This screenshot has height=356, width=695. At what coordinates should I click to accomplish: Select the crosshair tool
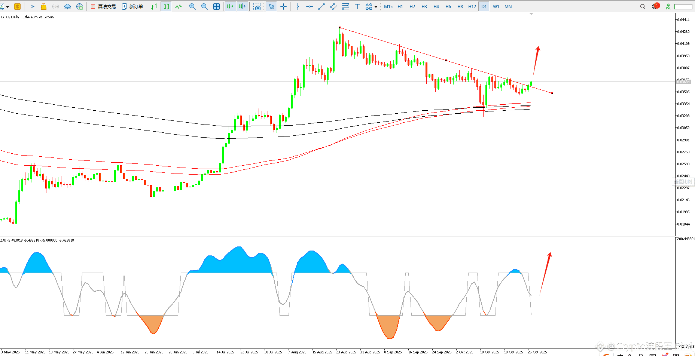click(x=283, y=6)
